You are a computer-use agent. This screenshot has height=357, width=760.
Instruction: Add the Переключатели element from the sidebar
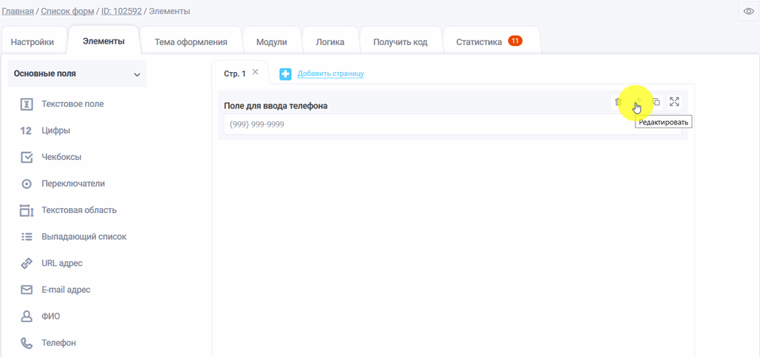pyautogui.click(x=73, y=184)
